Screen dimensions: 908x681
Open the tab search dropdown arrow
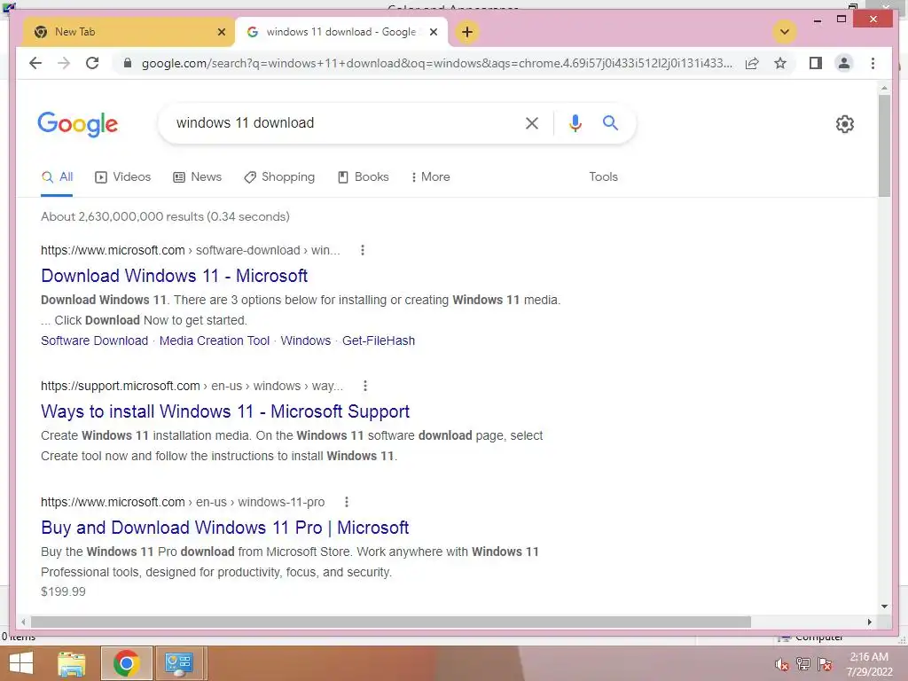tap(784, 32)
